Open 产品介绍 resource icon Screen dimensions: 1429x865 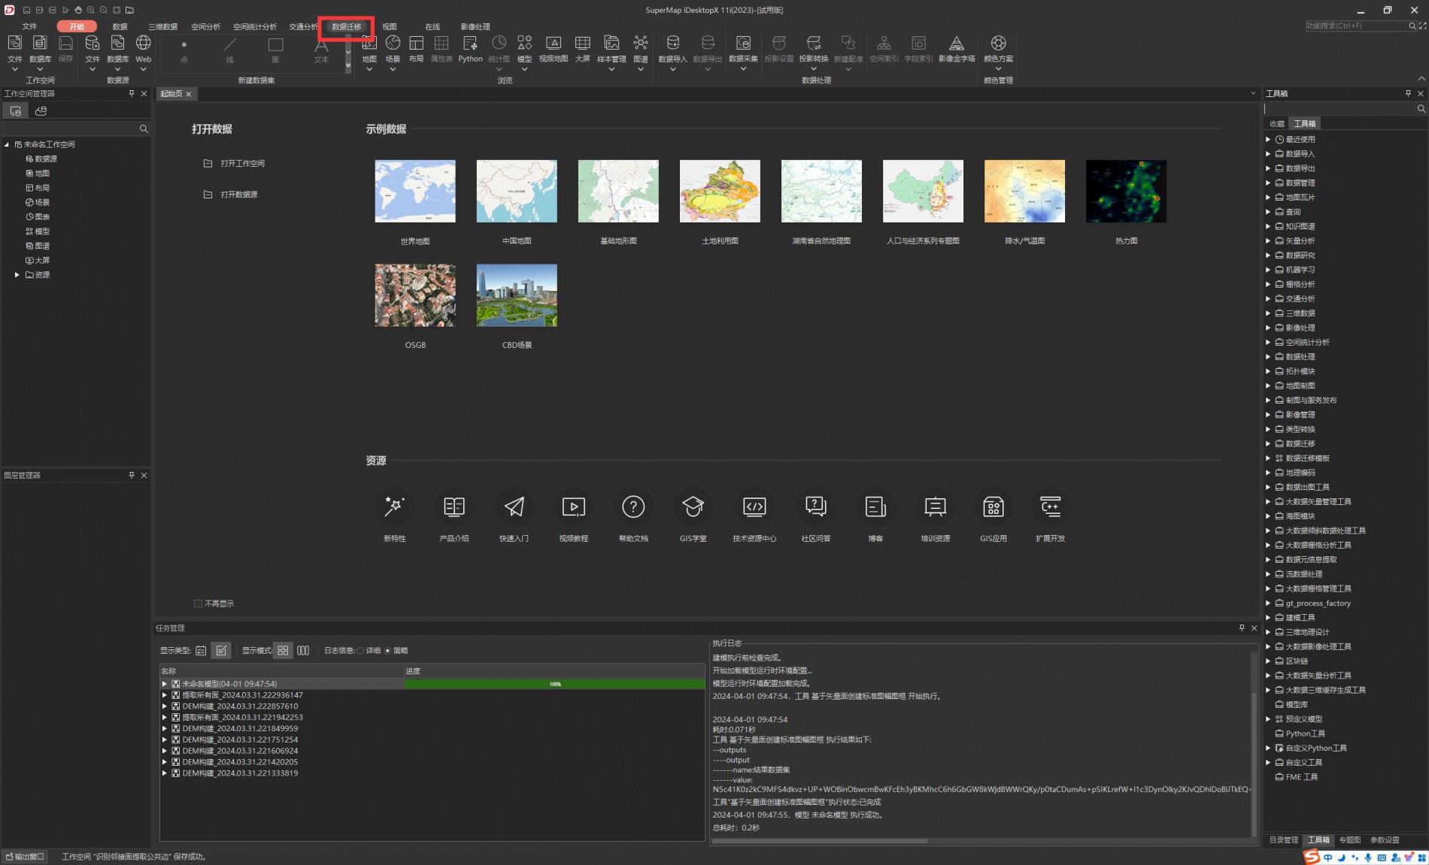pos(454,507)
